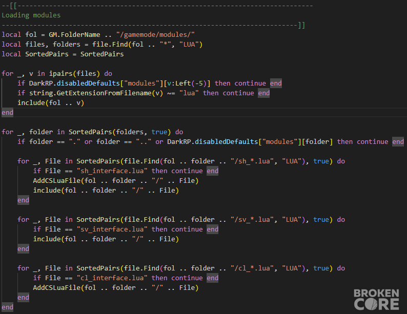Screen dimensions: 407x314
Task: Click ipairs(files) in the first for loop
Action: point(74,74)
